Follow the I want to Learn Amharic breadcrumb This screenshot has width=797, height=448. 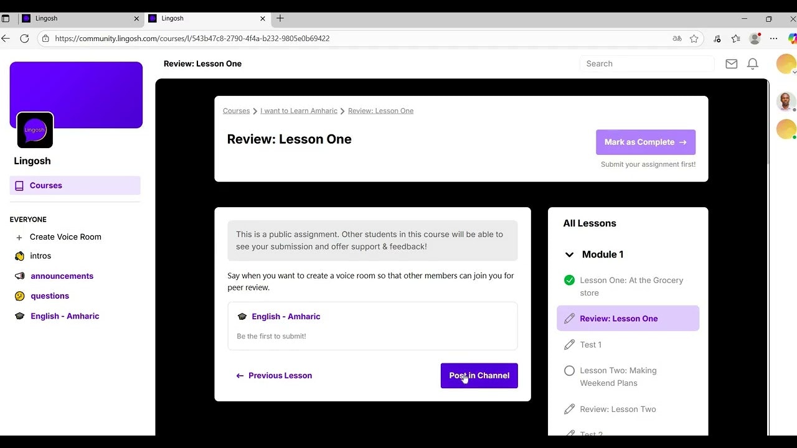tap(298, 110)
